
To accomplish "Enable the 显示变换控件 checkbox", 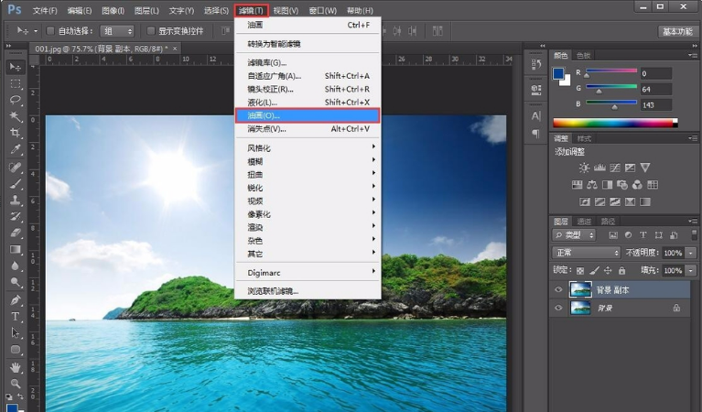I will pos(151,31).
